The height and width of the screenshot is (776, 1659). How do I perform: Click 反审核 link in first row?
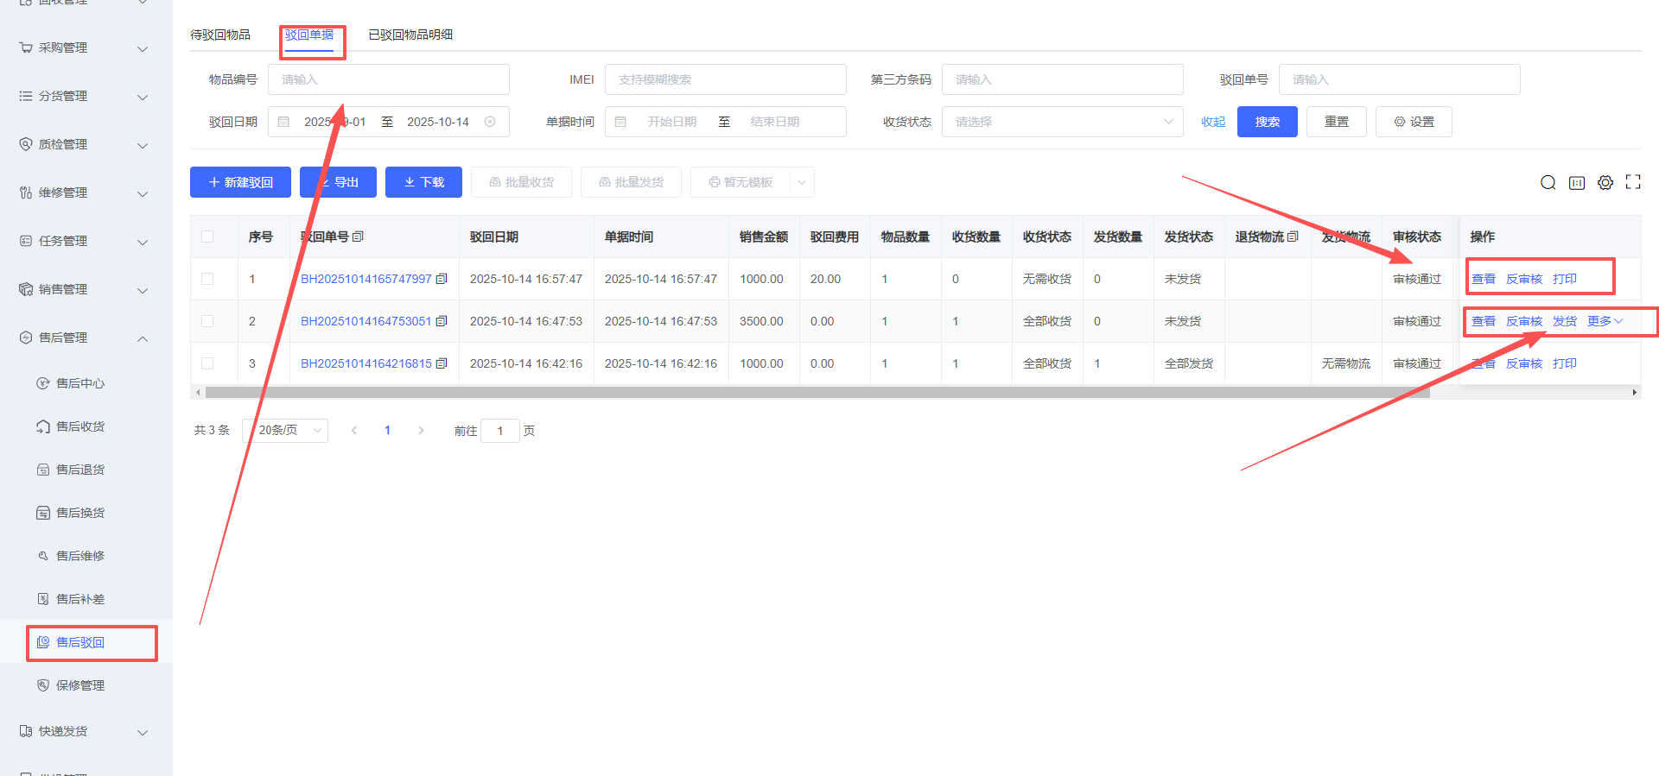tap(1523, 279)
